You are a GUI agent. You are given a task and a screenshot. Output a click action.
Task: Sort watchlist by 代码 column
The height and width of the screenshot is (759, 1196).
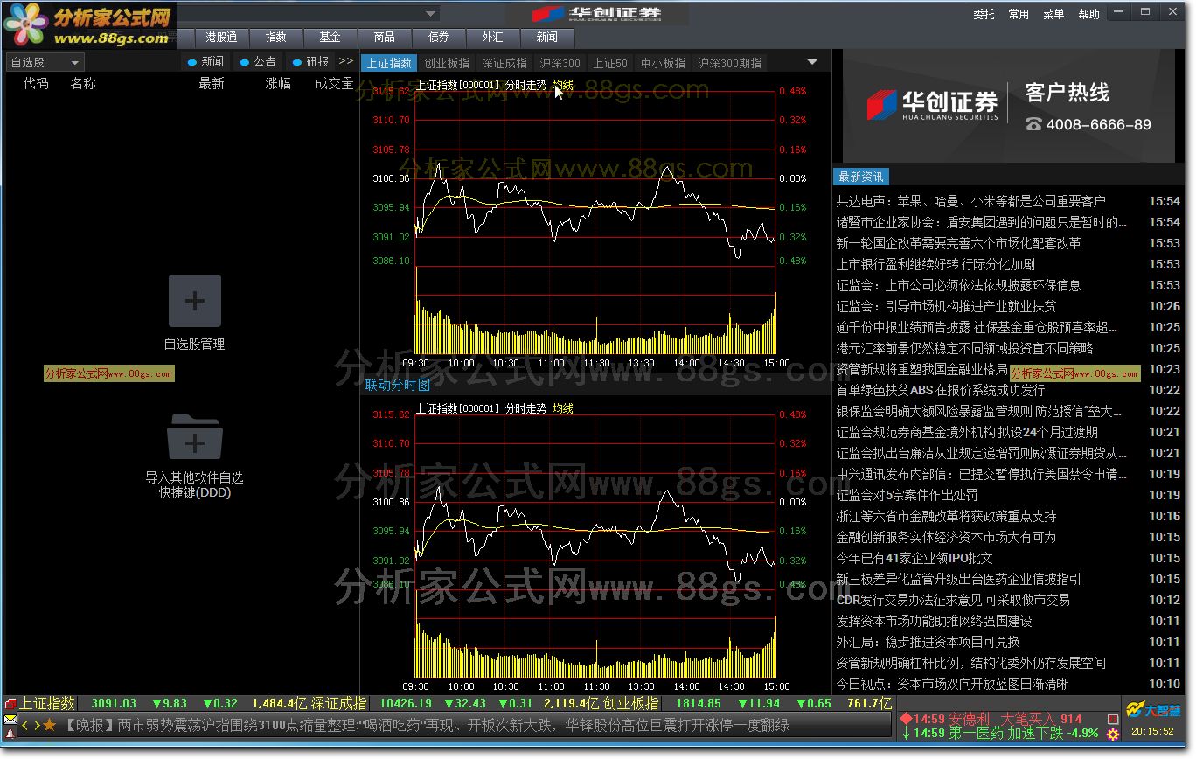(x=36, y=84)
